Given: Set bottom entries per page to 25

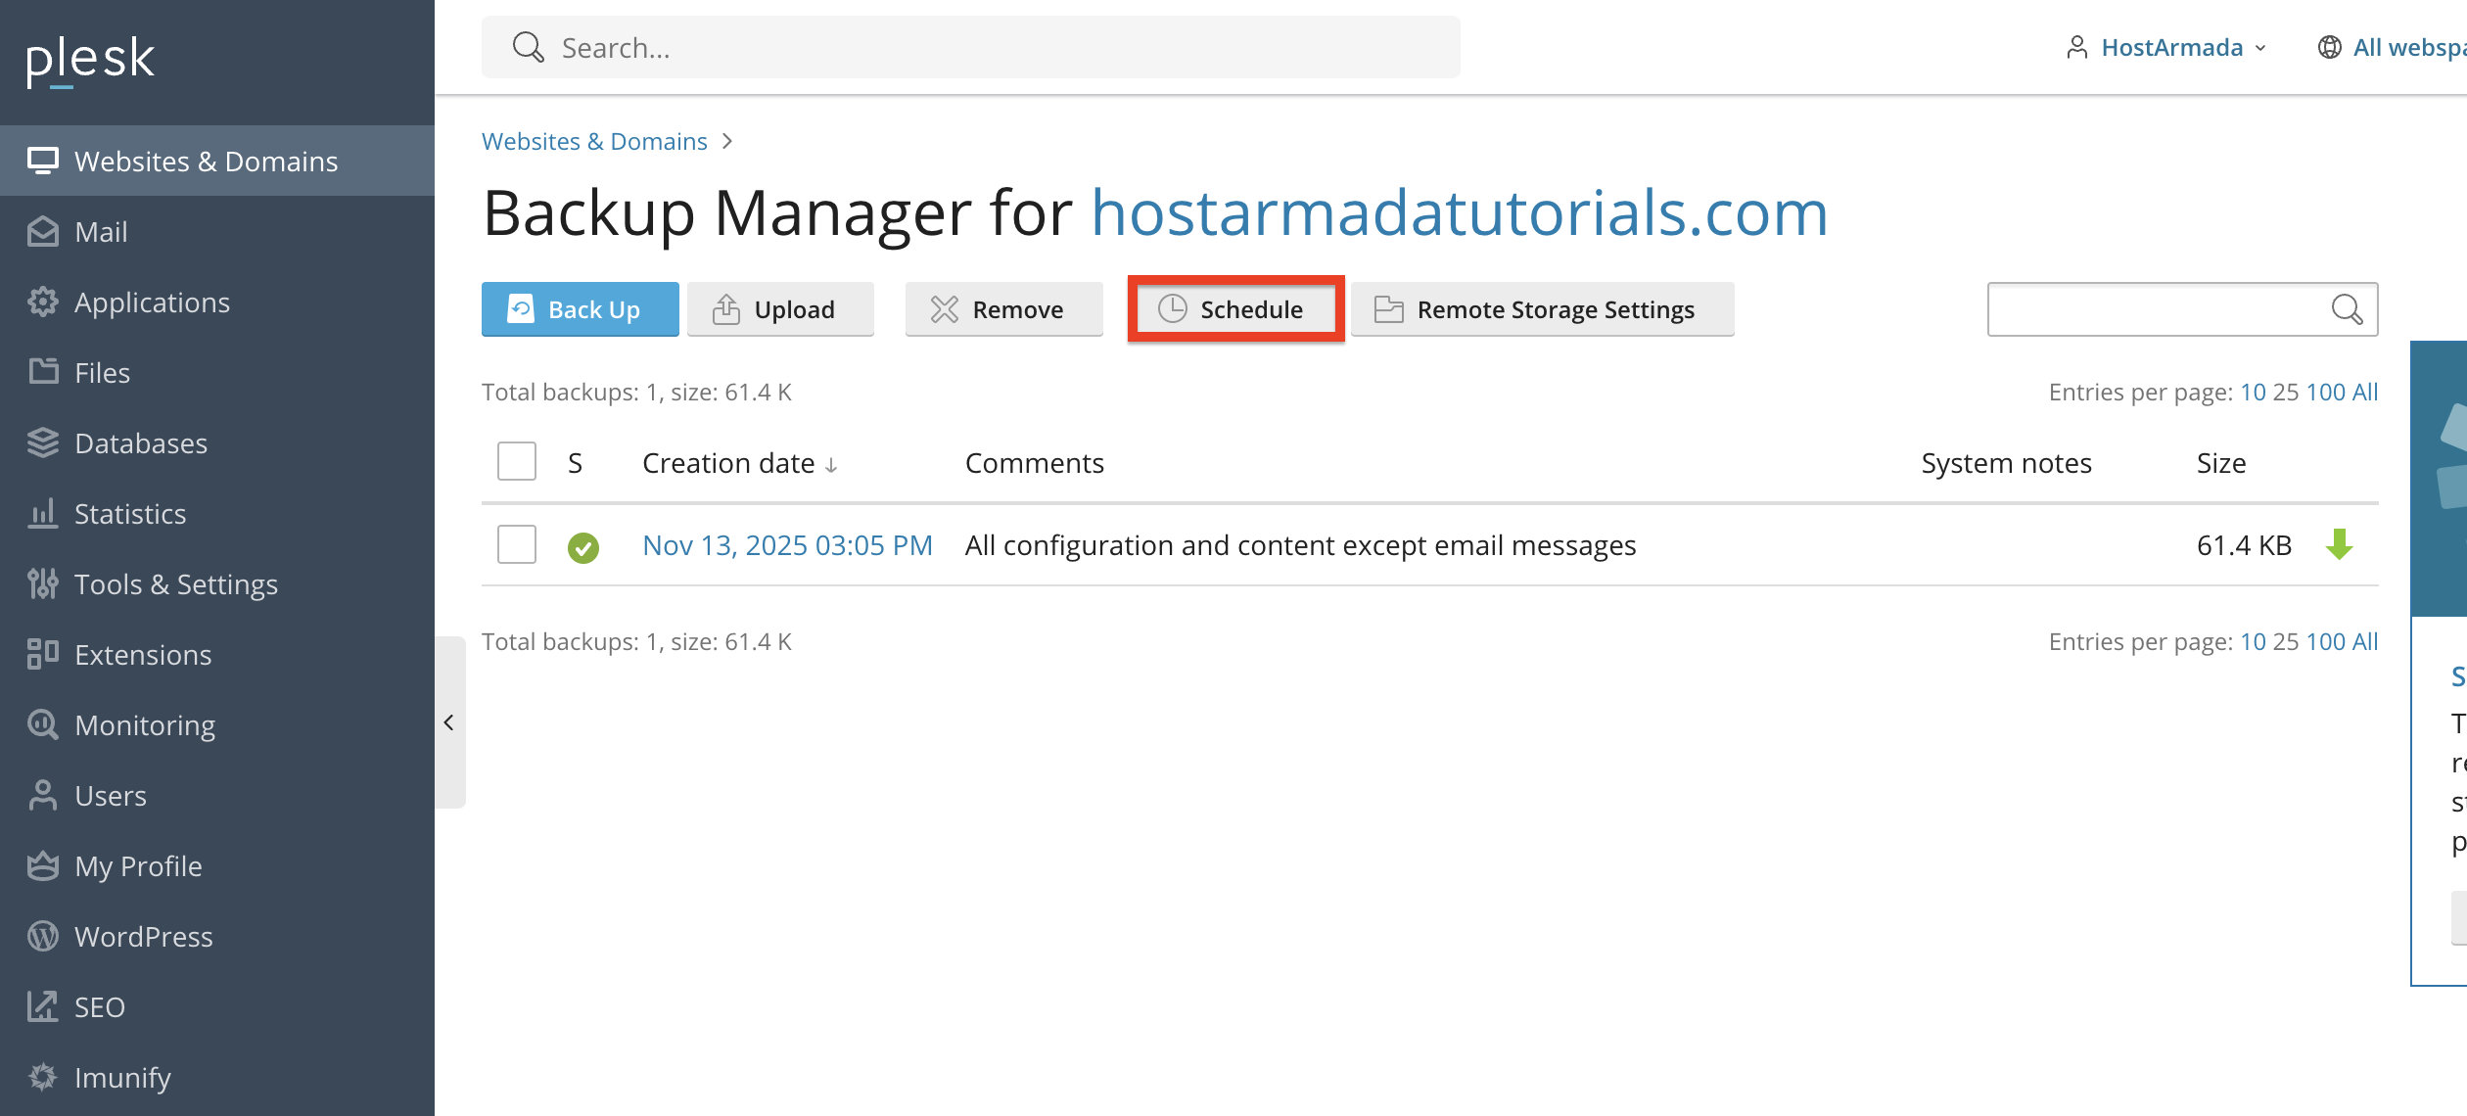Looking at the screenshot, I should (x=2286, y=641).
